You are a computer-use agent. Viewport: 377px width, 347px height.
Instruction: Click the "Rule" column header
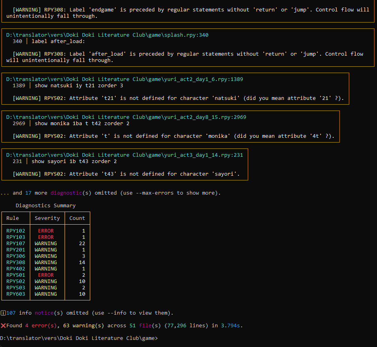[x=13, y=218]
